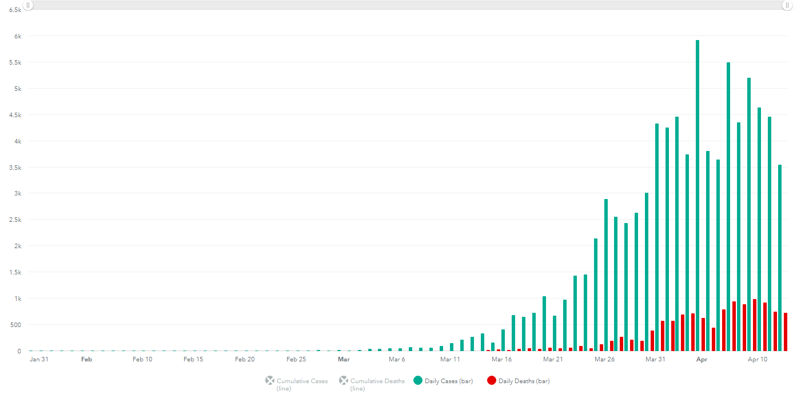
Task: Click the Jan 31 x-axis label
Action: pyautogui.click(x=39, y=360)
